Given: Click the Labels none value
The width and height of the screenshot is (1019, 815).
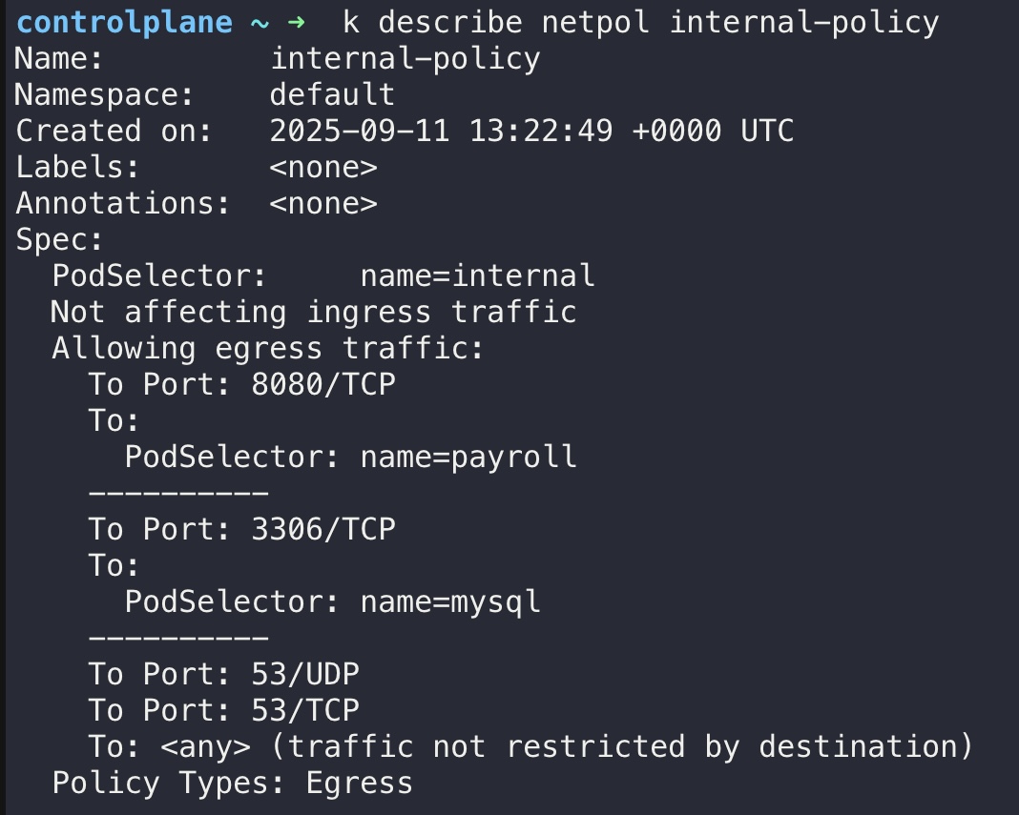Looking at the screenshot, I should (x=323, y=168).
